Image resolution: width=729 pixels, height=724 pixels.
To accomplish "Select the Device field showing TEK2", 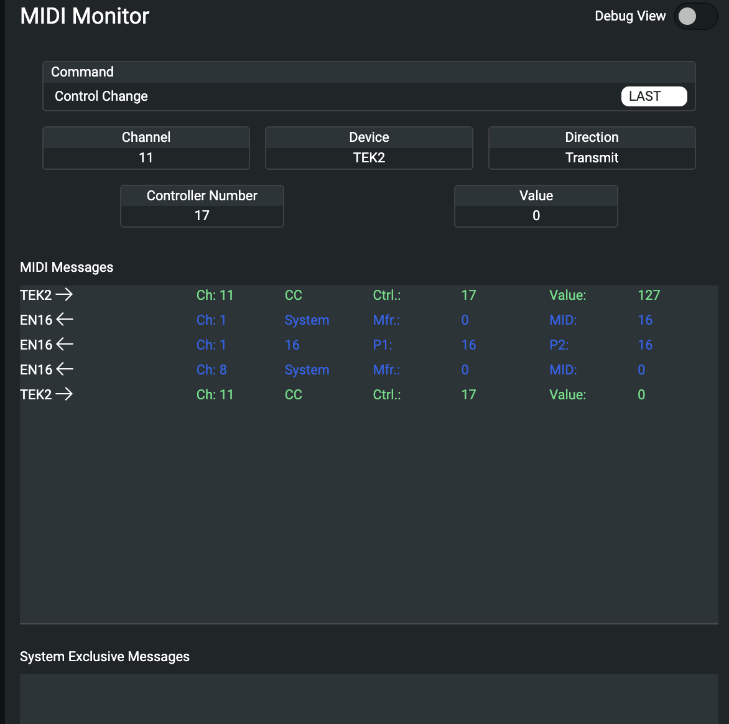I will pyautogui.click(x=369, y=158).
